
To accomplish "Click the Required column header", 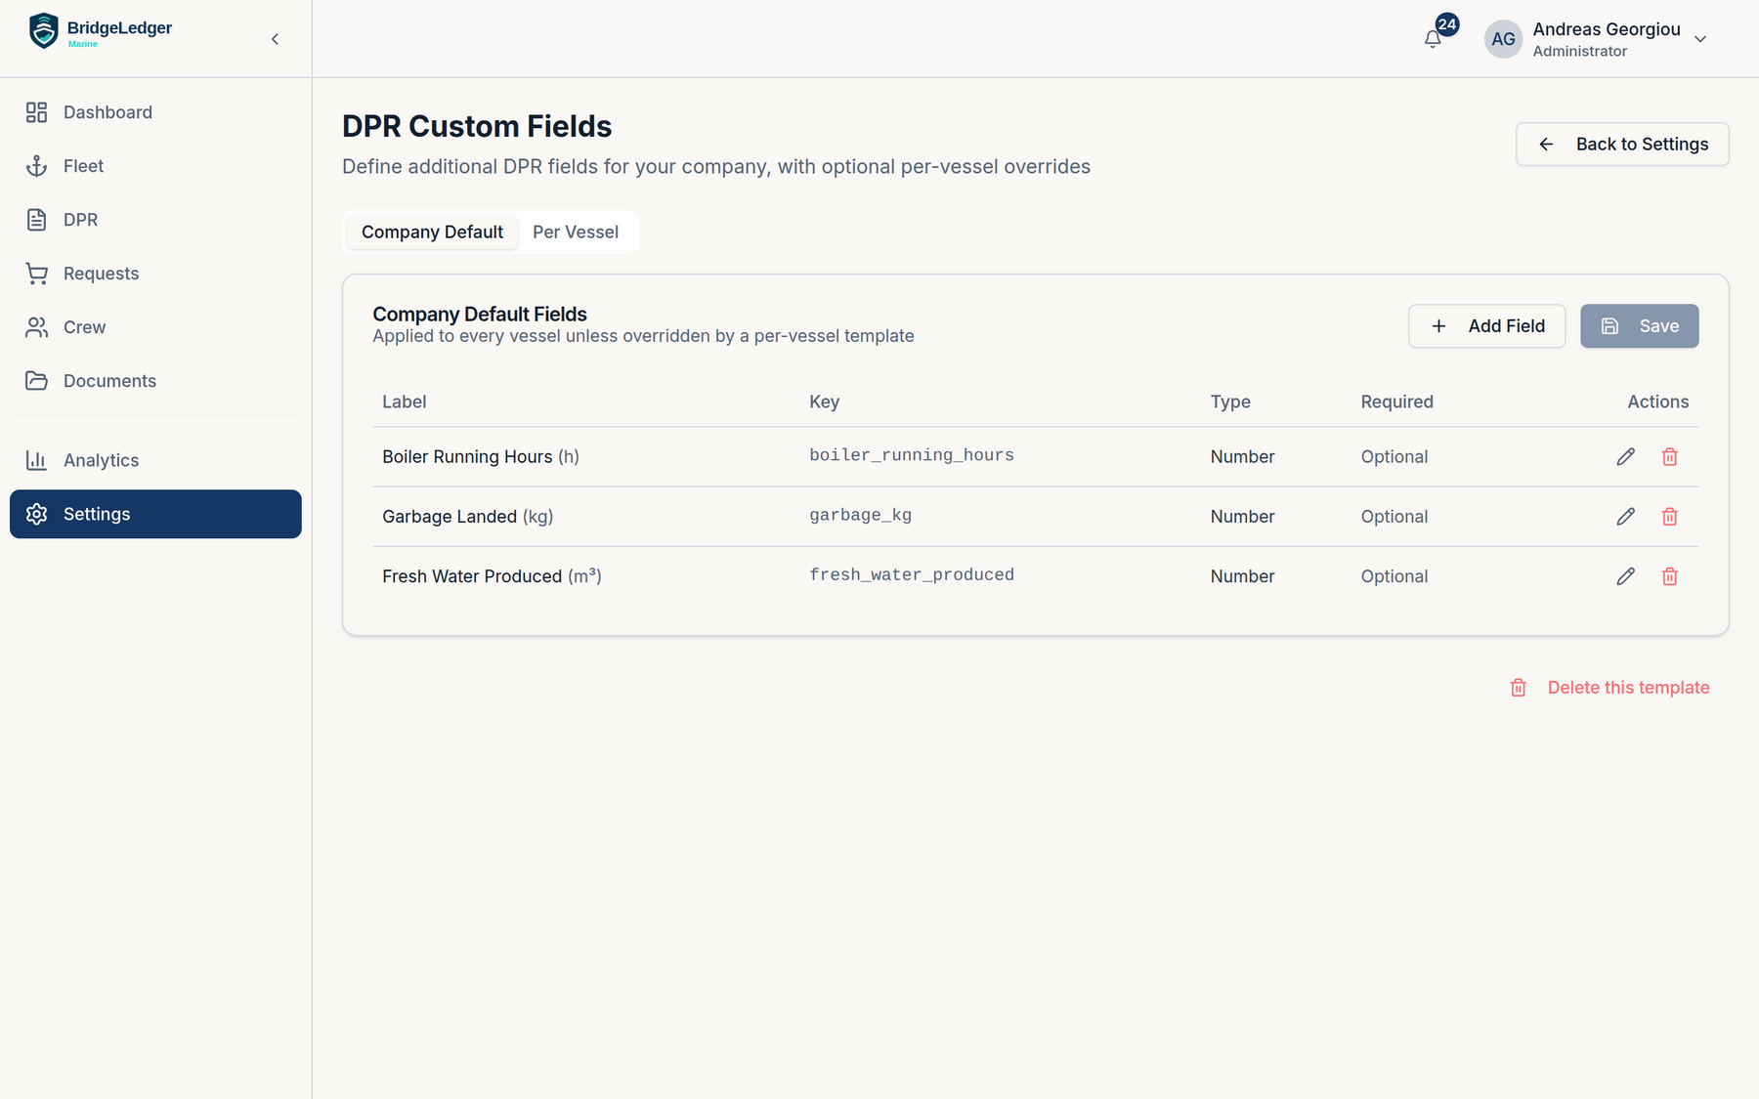I will (1396, 402).
